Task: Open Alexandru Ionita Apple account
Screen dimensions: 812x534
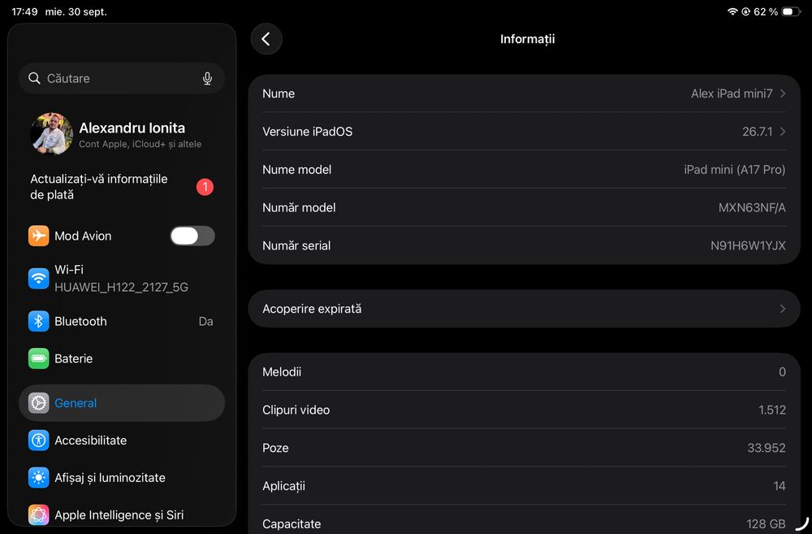Action: (122, 134)
